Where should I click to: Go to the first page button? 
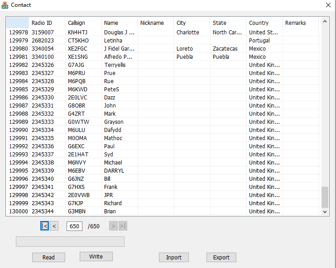pos(44,226)
